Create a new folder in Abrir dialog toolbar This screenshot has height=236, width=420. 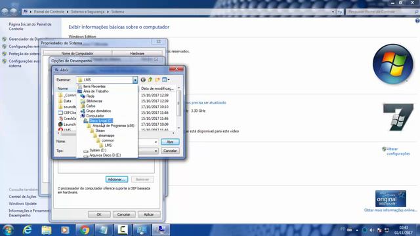(157, 80)
